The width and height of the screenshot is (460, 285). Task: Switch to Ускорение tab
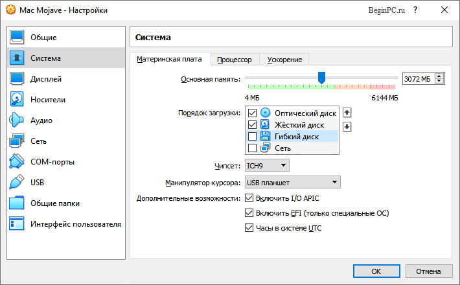tap(284, 60)
